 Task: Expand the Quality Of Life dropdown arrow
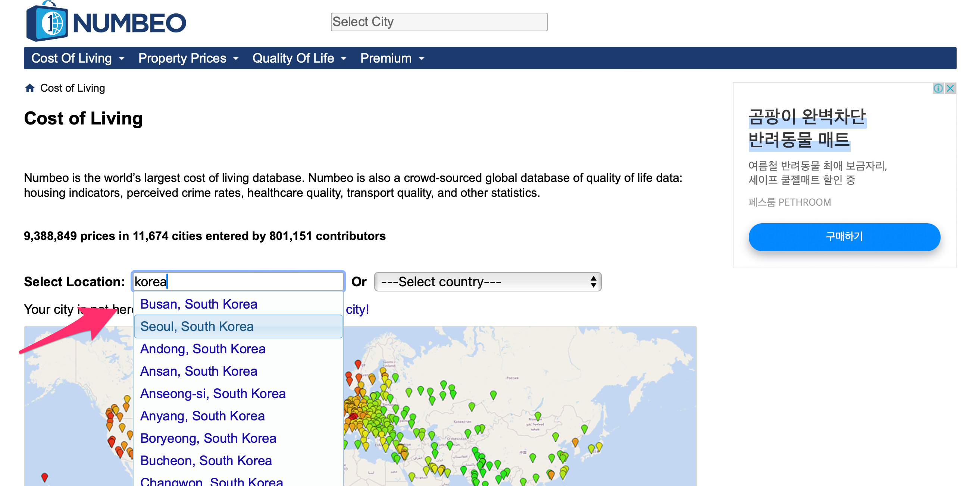click(x=344, y=59)
